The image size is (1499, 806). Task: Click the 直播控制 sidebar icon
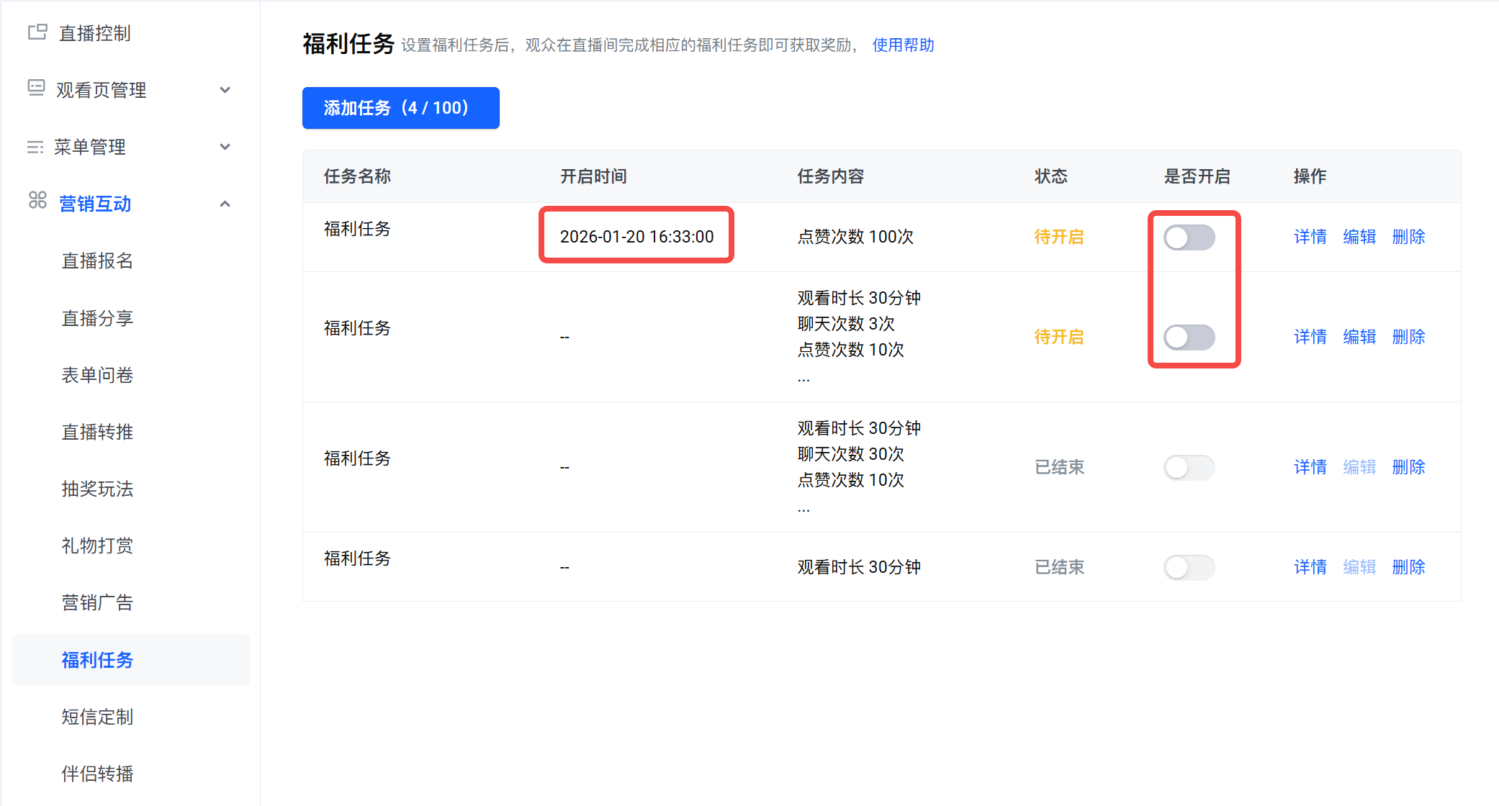(x=37, y=32)
